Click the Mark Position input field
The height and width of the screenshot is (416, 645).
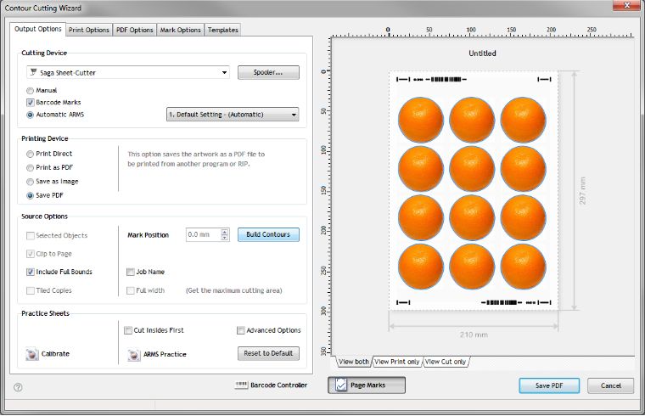pos(202,234)
